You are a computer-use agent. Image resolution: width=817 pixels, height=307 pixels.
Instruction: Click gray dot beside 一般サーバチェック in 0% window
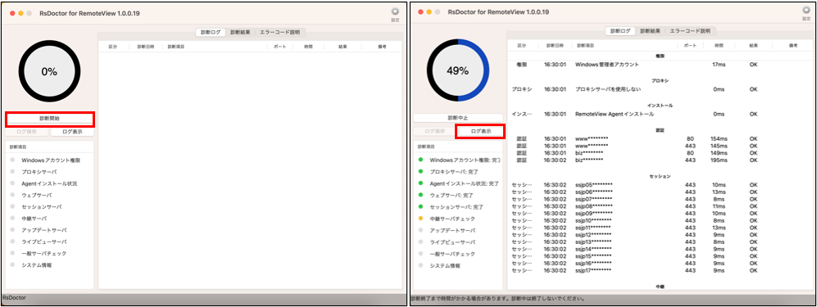[12, 253]
